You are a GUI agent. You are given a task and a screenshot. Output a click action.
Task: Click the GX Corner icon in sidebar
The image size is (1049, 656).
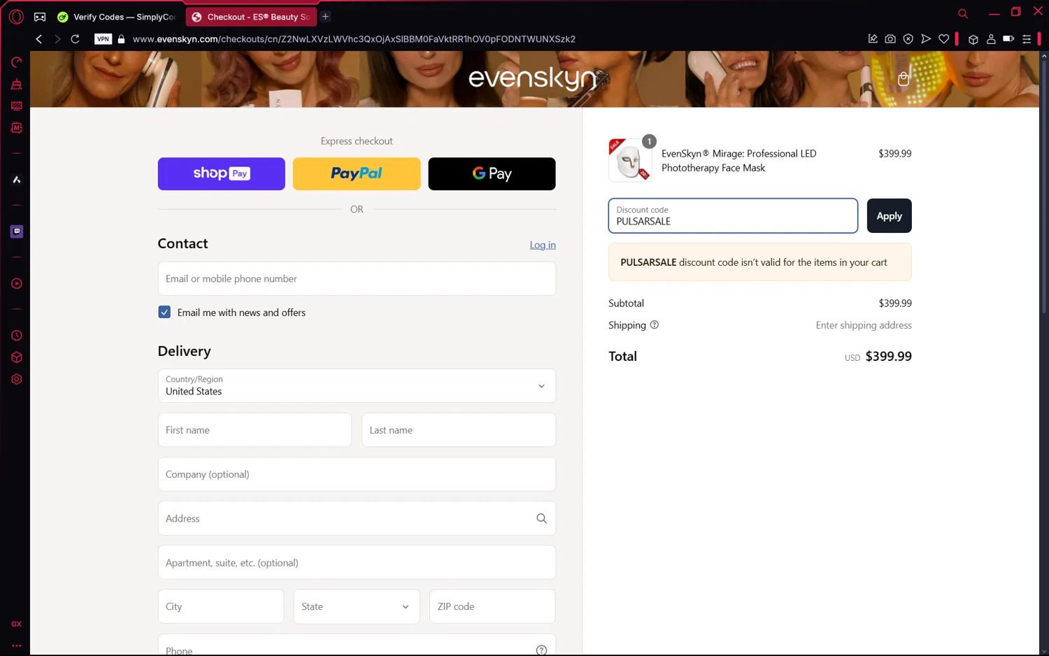click(x=17, y=624)
